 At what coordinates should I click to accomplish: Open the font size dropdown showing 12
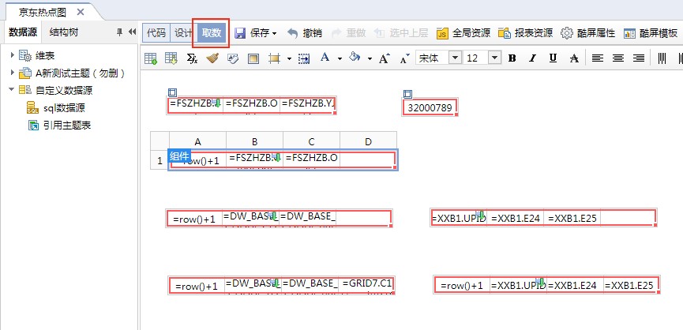point(494,58)
